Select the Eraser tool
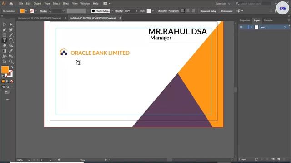Screen dimensions: 291x163 (5, 45)
